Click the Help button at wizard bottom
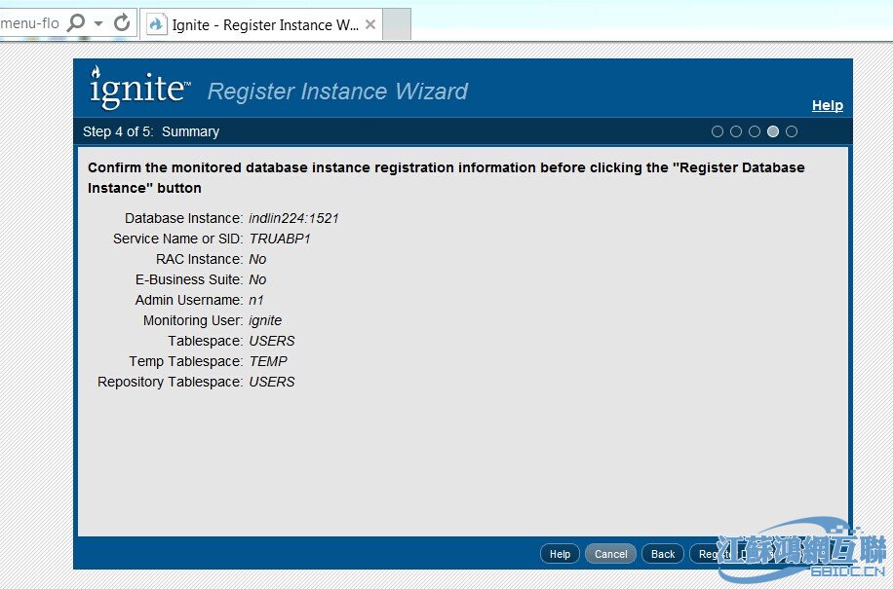This screenshot has height=589, width=893. (560, 554)
